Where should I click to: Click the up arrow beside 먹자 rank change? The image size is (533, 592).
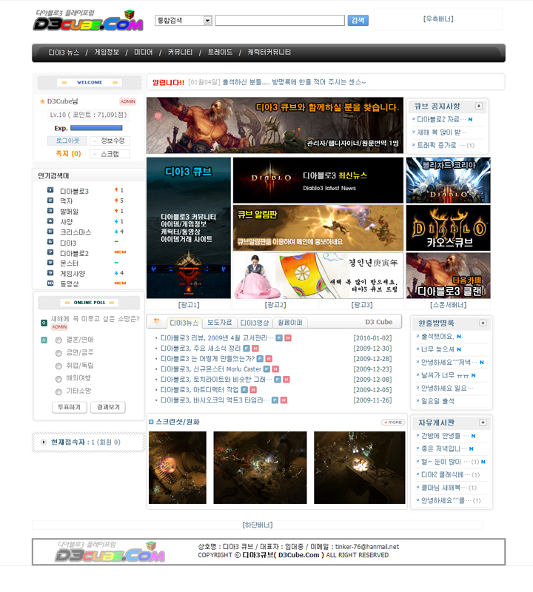(116, 200)
